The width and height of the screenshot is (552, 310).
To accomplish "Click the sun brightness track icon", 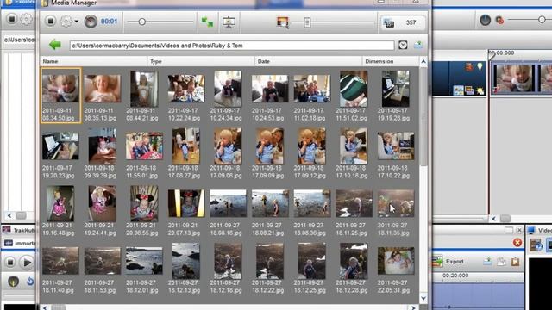I will click(x=480, y=91).
